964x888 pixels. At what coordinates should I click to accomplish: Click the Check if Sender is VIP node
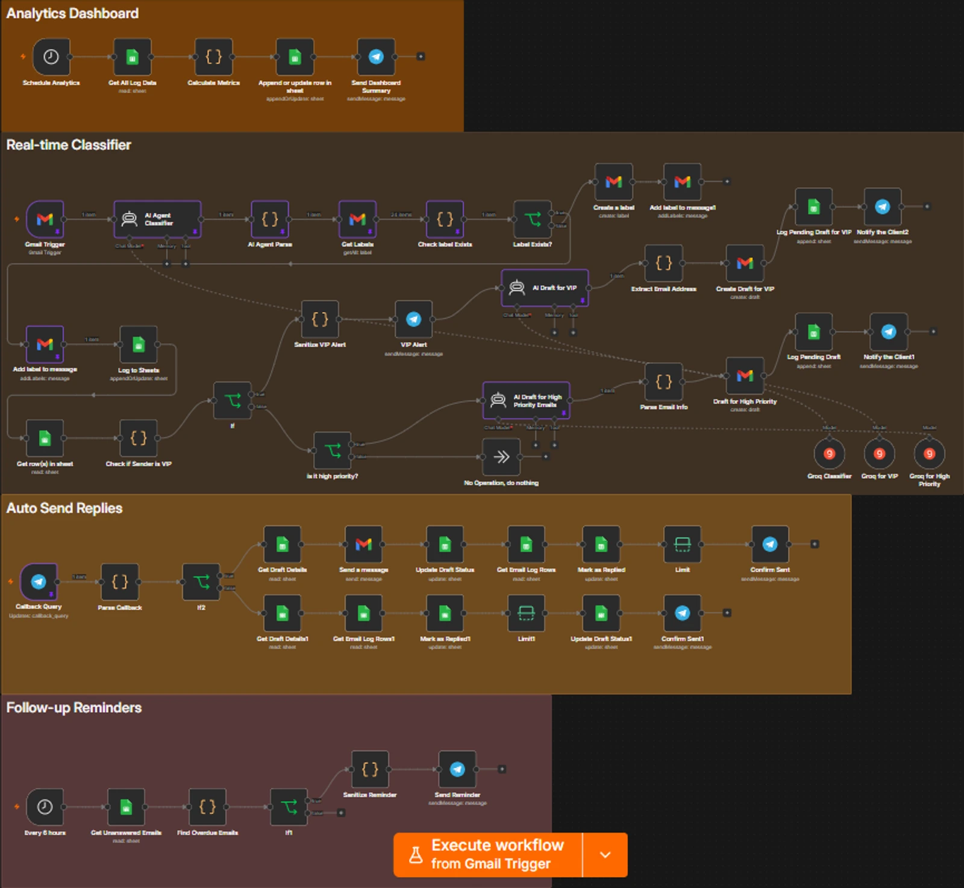tap(139, 438)
